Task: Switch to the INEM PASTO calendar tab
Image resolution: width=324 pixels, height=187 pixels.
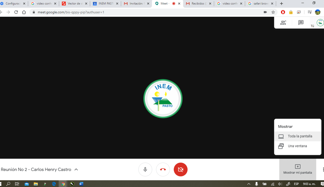Action: click(106, 3)
